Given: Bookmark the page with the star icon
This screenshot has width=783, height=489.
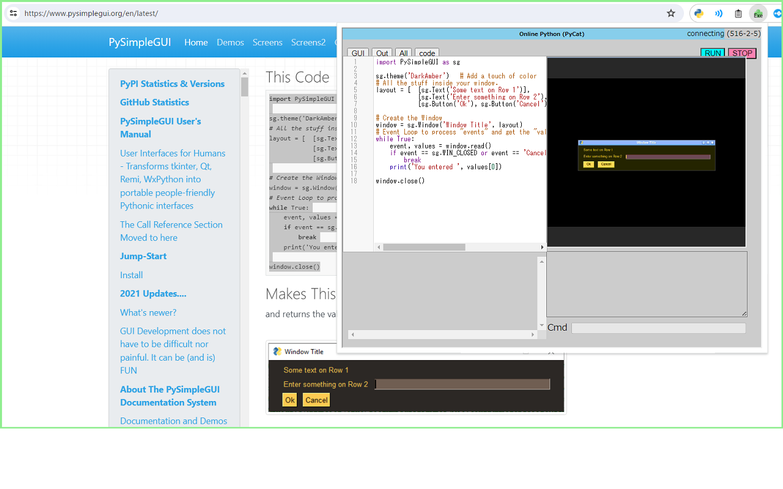Looking at the screenshot, I should [x=671, y=13].
